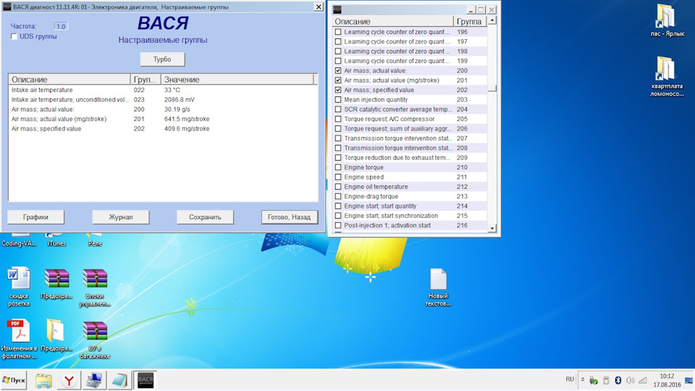The height and width of the screenshot is (391, 695).
Task: Click the network signal tray icon
Action: 643,380
